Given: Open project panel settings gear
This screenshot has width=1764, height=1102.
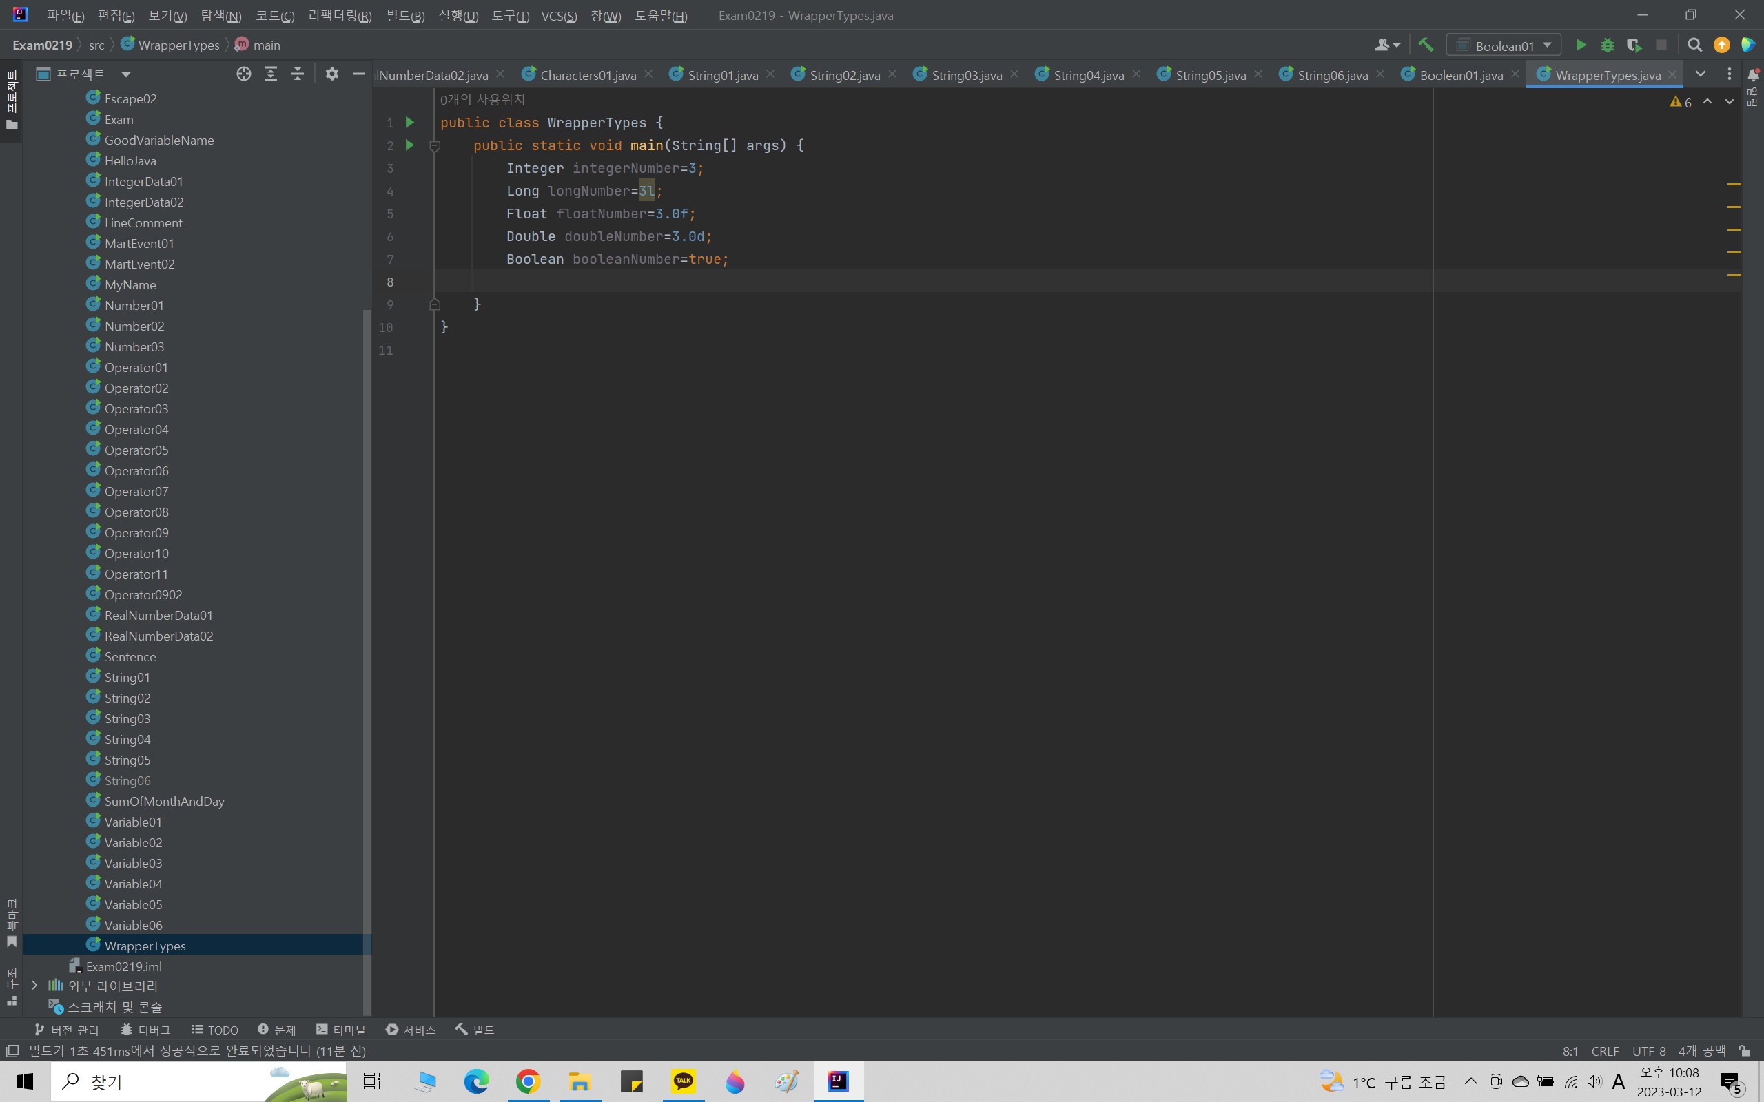Looking at the screenshot, I should [331, 74].
